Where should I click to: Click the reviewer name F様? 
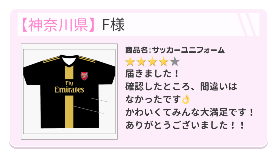pos(113,25)
